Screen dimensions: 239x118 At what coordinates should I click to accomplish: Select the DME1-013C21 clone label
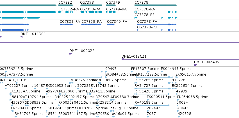coord(134,56)
